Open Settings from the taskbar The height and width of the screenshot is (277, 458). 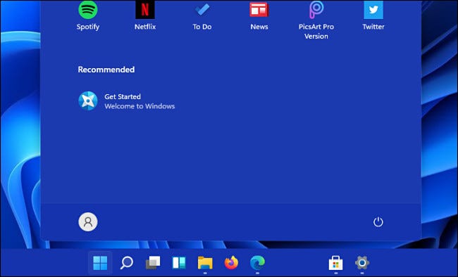point(362,263)
